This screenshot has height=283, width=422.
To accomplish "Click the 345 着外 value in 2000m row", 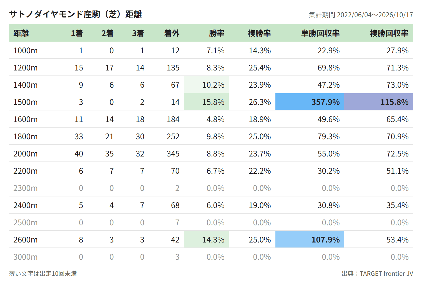I will (x=173, y=154).
